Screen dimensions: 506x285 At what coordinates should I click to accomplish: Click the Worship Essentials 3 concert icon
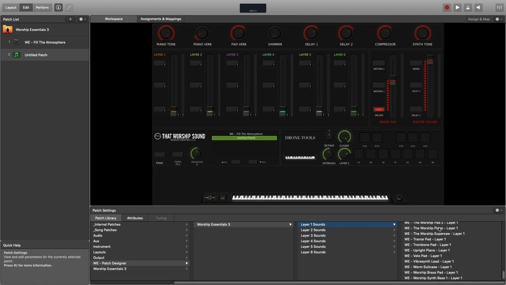tap(8, 30)
